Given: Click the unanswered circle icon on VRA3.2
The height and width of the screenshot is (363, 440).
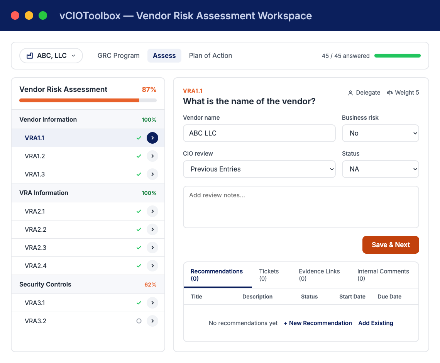Looking at the screenshot, I should 139,321.
